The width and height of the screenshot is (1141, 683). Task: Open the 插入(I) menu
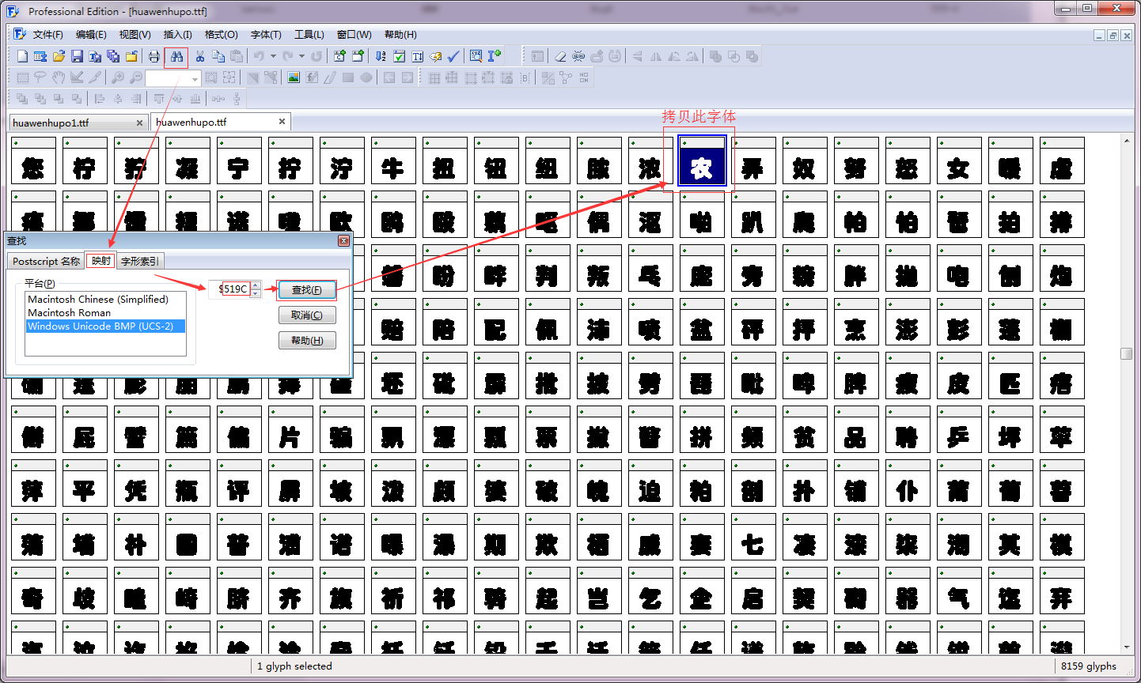[x=177, y=35]
